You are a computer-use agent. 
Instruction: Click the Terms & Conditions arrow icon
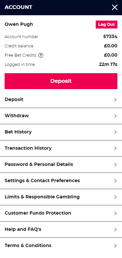coord(115,246)
